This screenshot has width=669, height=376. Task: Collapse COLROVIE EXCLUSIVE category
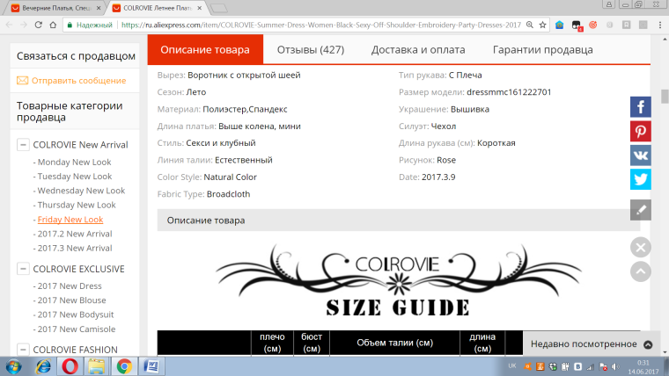click(x=23, y=269)
